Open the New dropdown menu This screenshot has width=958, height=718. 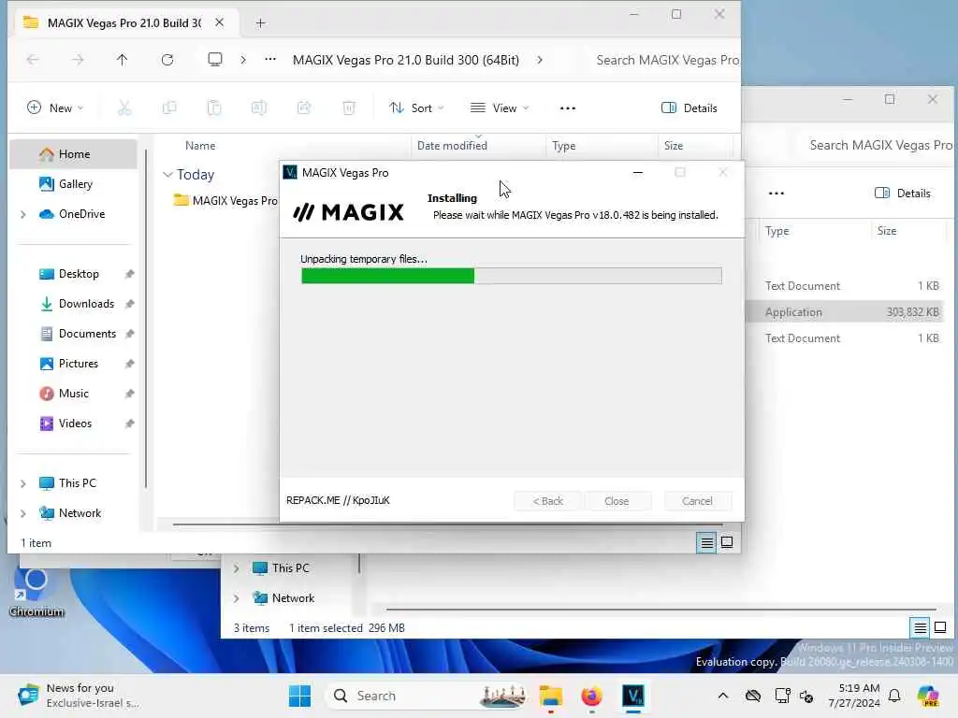(x=55, y=108)
